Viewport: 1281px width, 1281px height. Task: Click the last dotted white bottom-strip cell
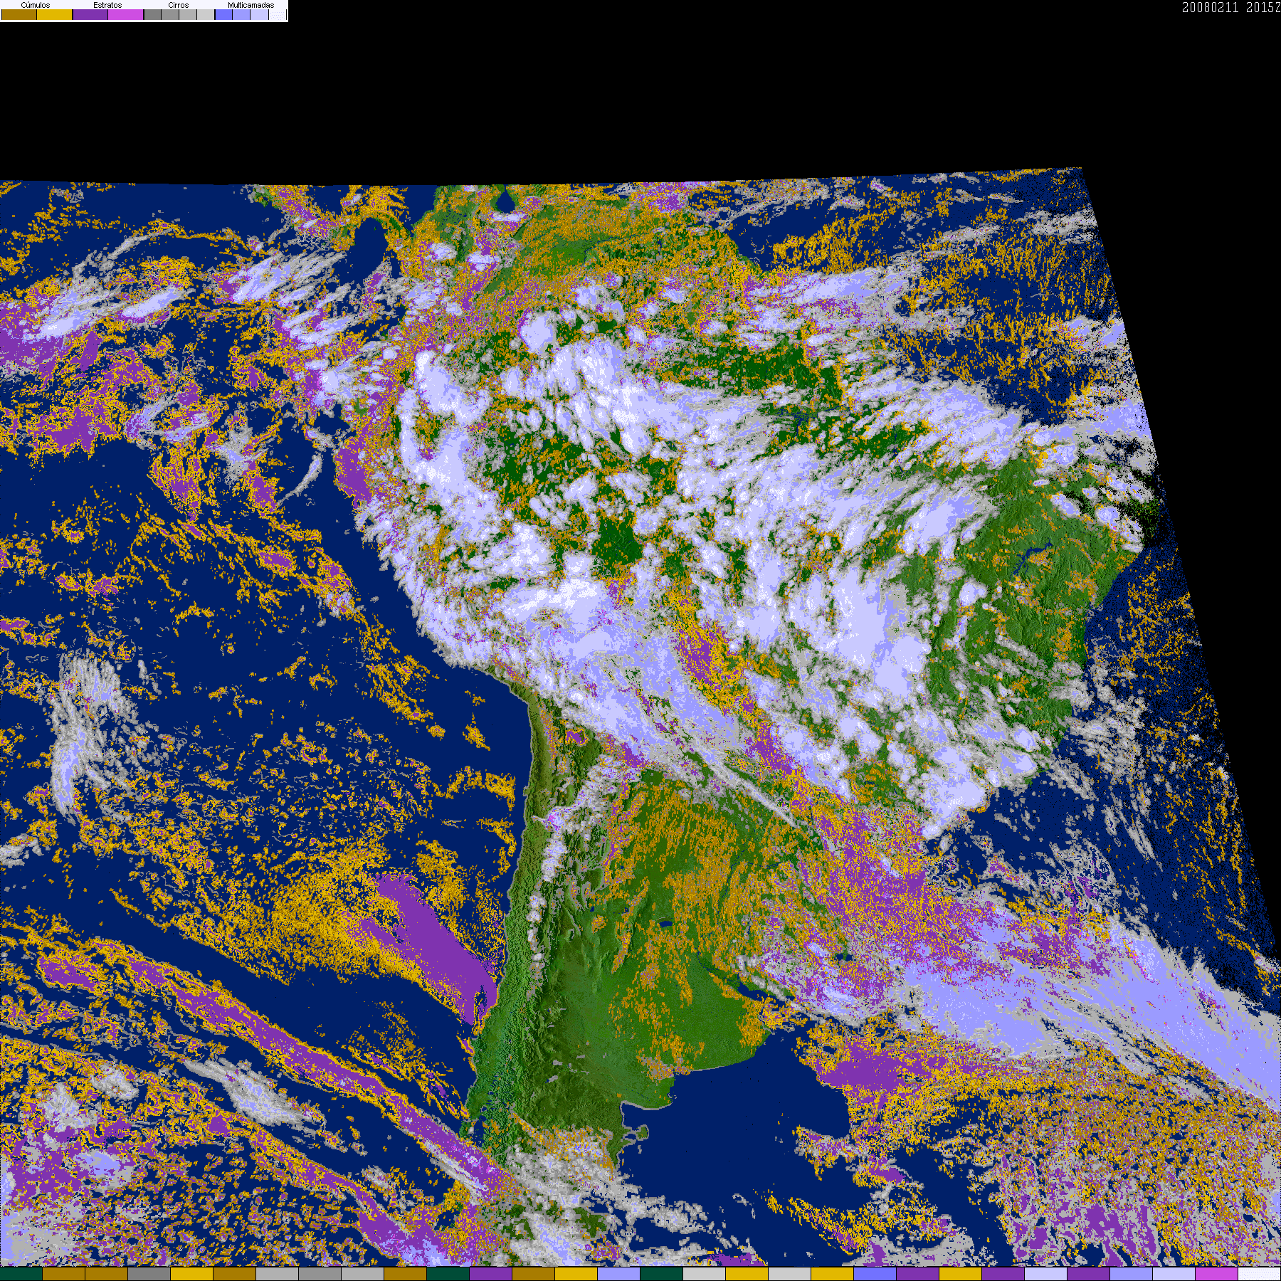pyautogui.click(x=1259, y=1274)
